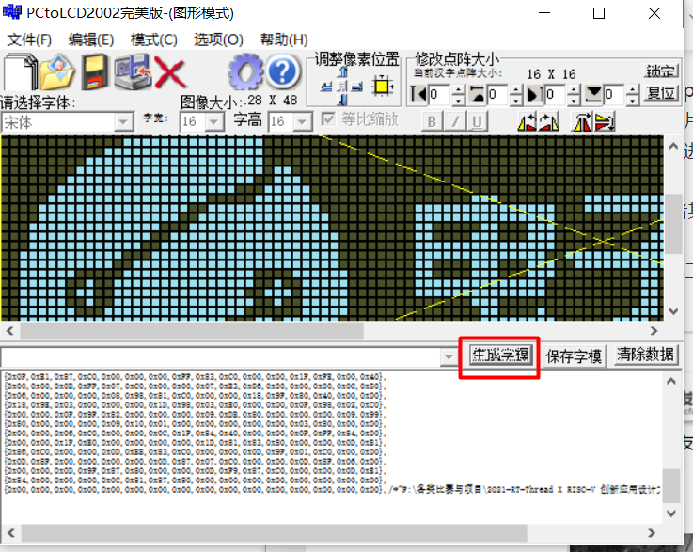Shift pixels right with the blue right arrow

coord(357,87)
